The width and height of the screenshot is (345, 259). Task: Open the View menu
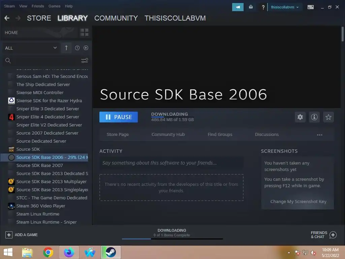[x=23, y=6]
